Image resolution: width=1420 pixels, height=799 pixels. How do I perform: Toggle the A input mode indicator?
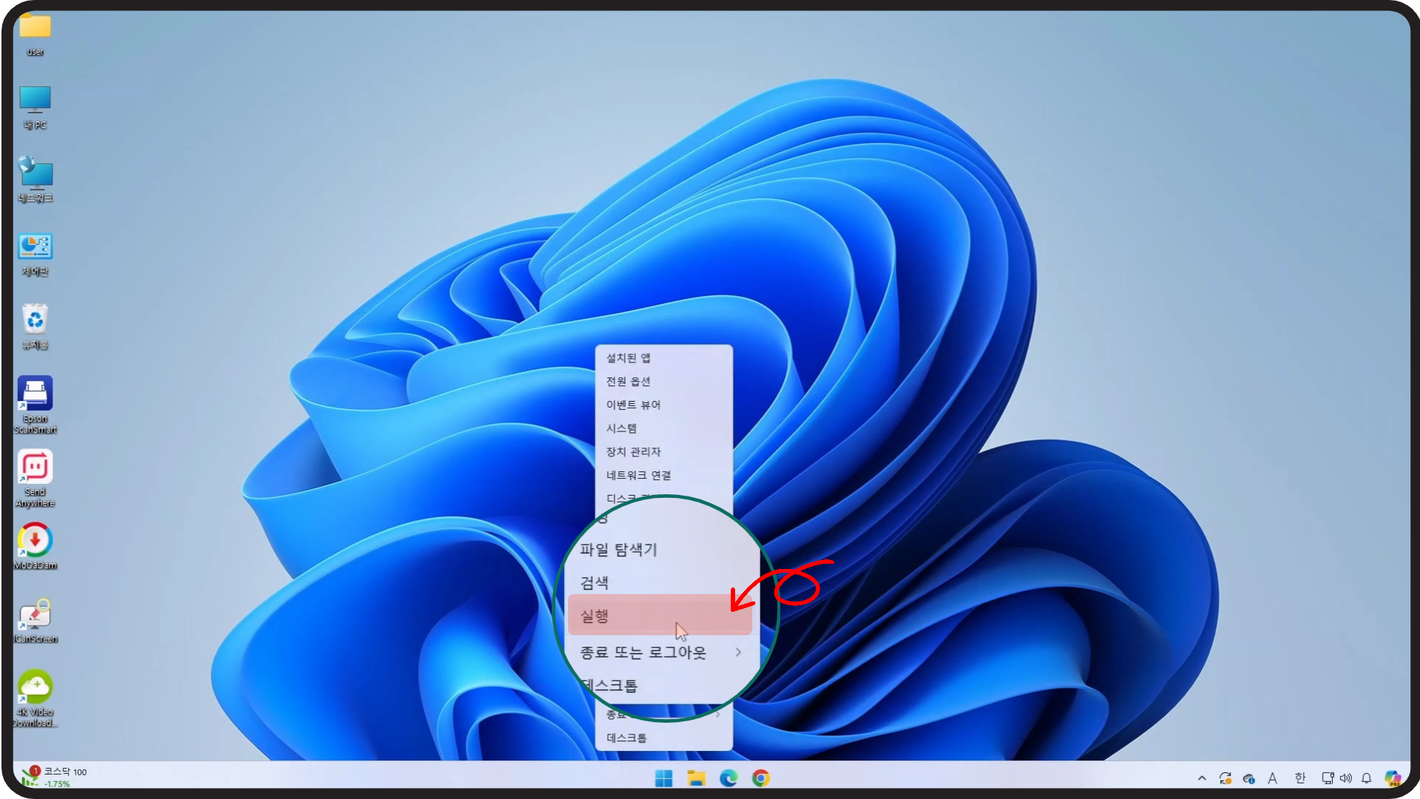1272,778
